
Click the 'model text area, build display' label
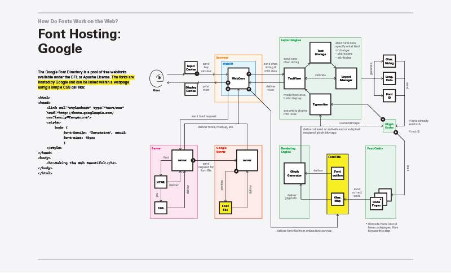pos(294,96)
